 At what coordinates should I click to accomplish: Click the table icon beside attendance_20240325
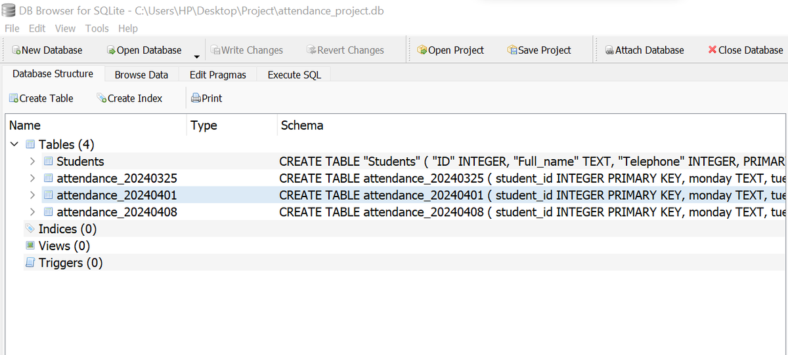click(x=48, y=178)
